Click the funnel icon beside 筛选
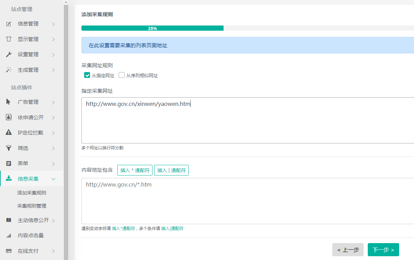The width and height of the screenshot is (414, 260). pos(9,148)
